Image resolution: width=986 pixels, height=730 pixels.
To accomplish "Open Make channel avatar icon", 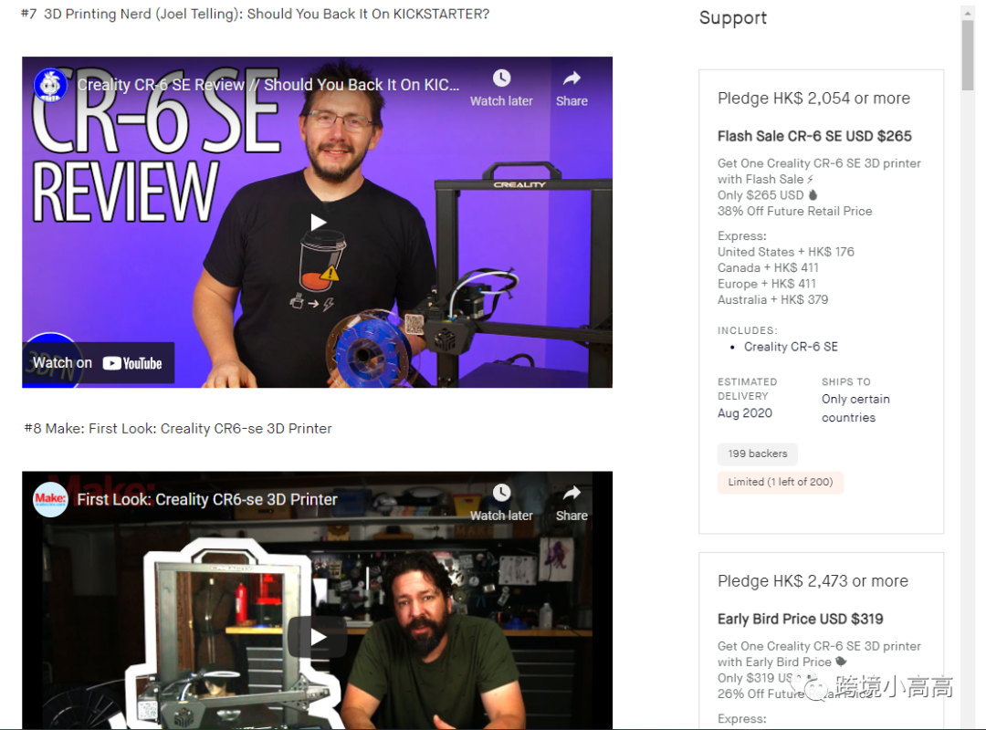I will pos(50,499).
